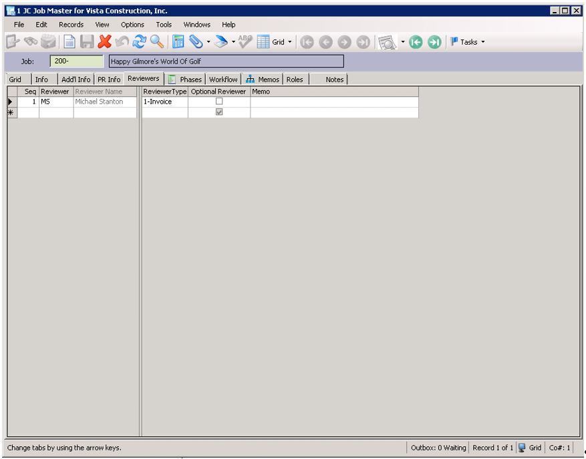Open the File menu
The height and width of the screenshot is (459, 586).
pyautogui.click(x=19, y=25)
